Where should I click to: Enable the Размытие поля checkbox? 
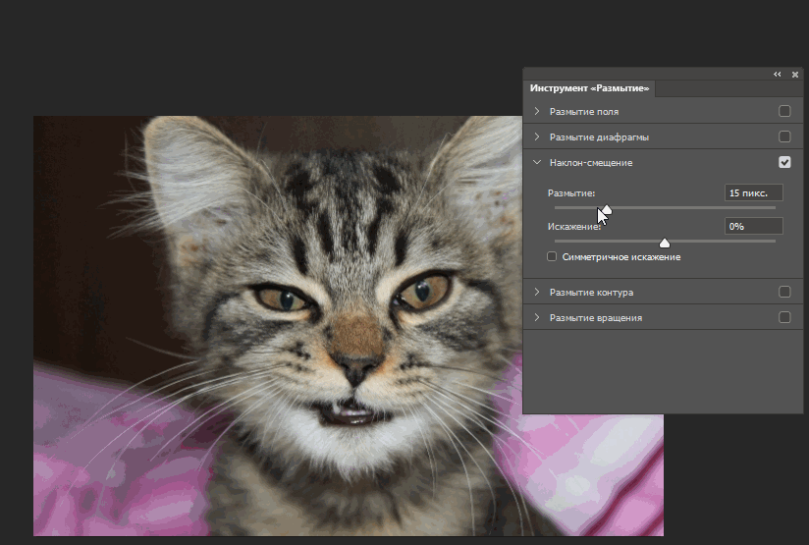(x=784, y=111)
